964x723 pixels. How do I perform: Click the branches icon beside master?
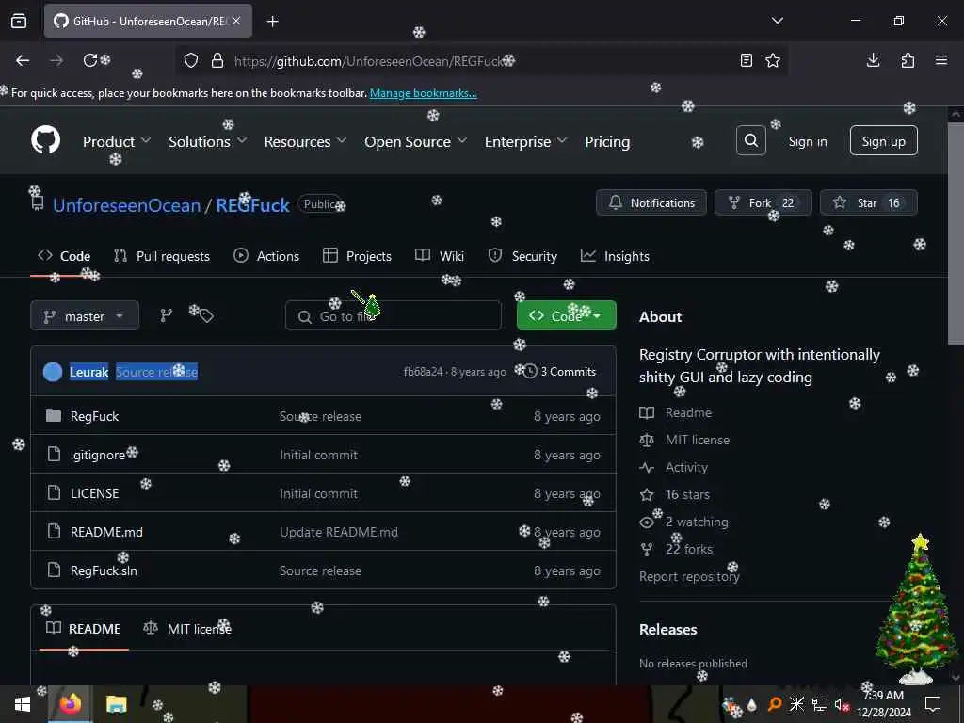tap(166, 315)
